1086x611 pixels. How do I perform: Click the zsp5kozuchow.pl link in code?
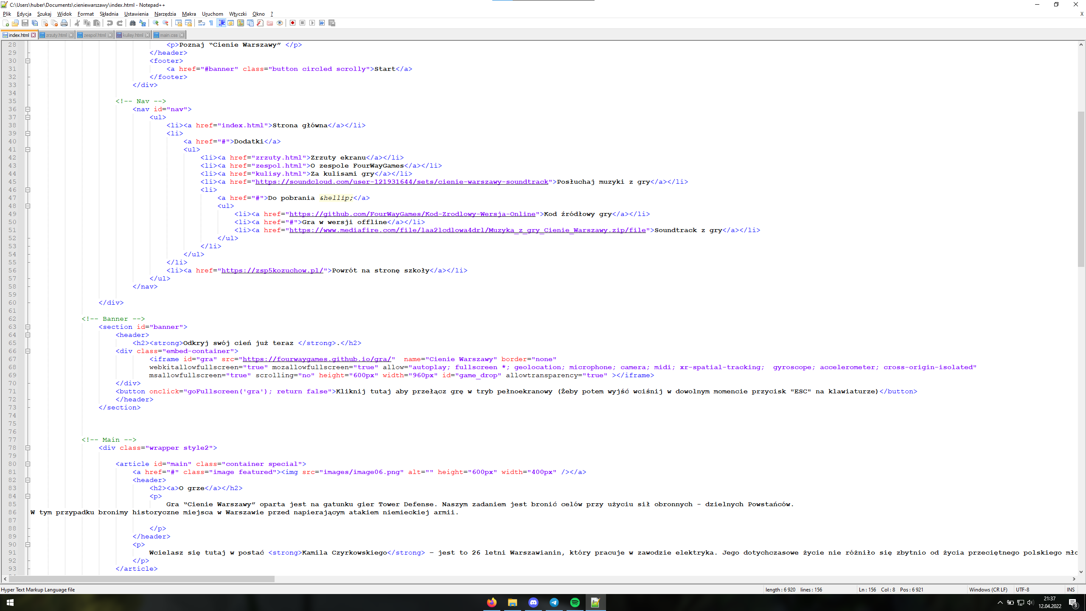click(272, 270)
